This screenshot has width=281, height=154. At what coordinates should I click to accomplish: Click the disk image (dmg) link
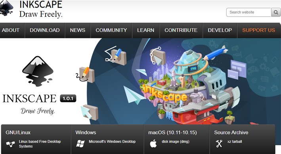tap(176, 141)
